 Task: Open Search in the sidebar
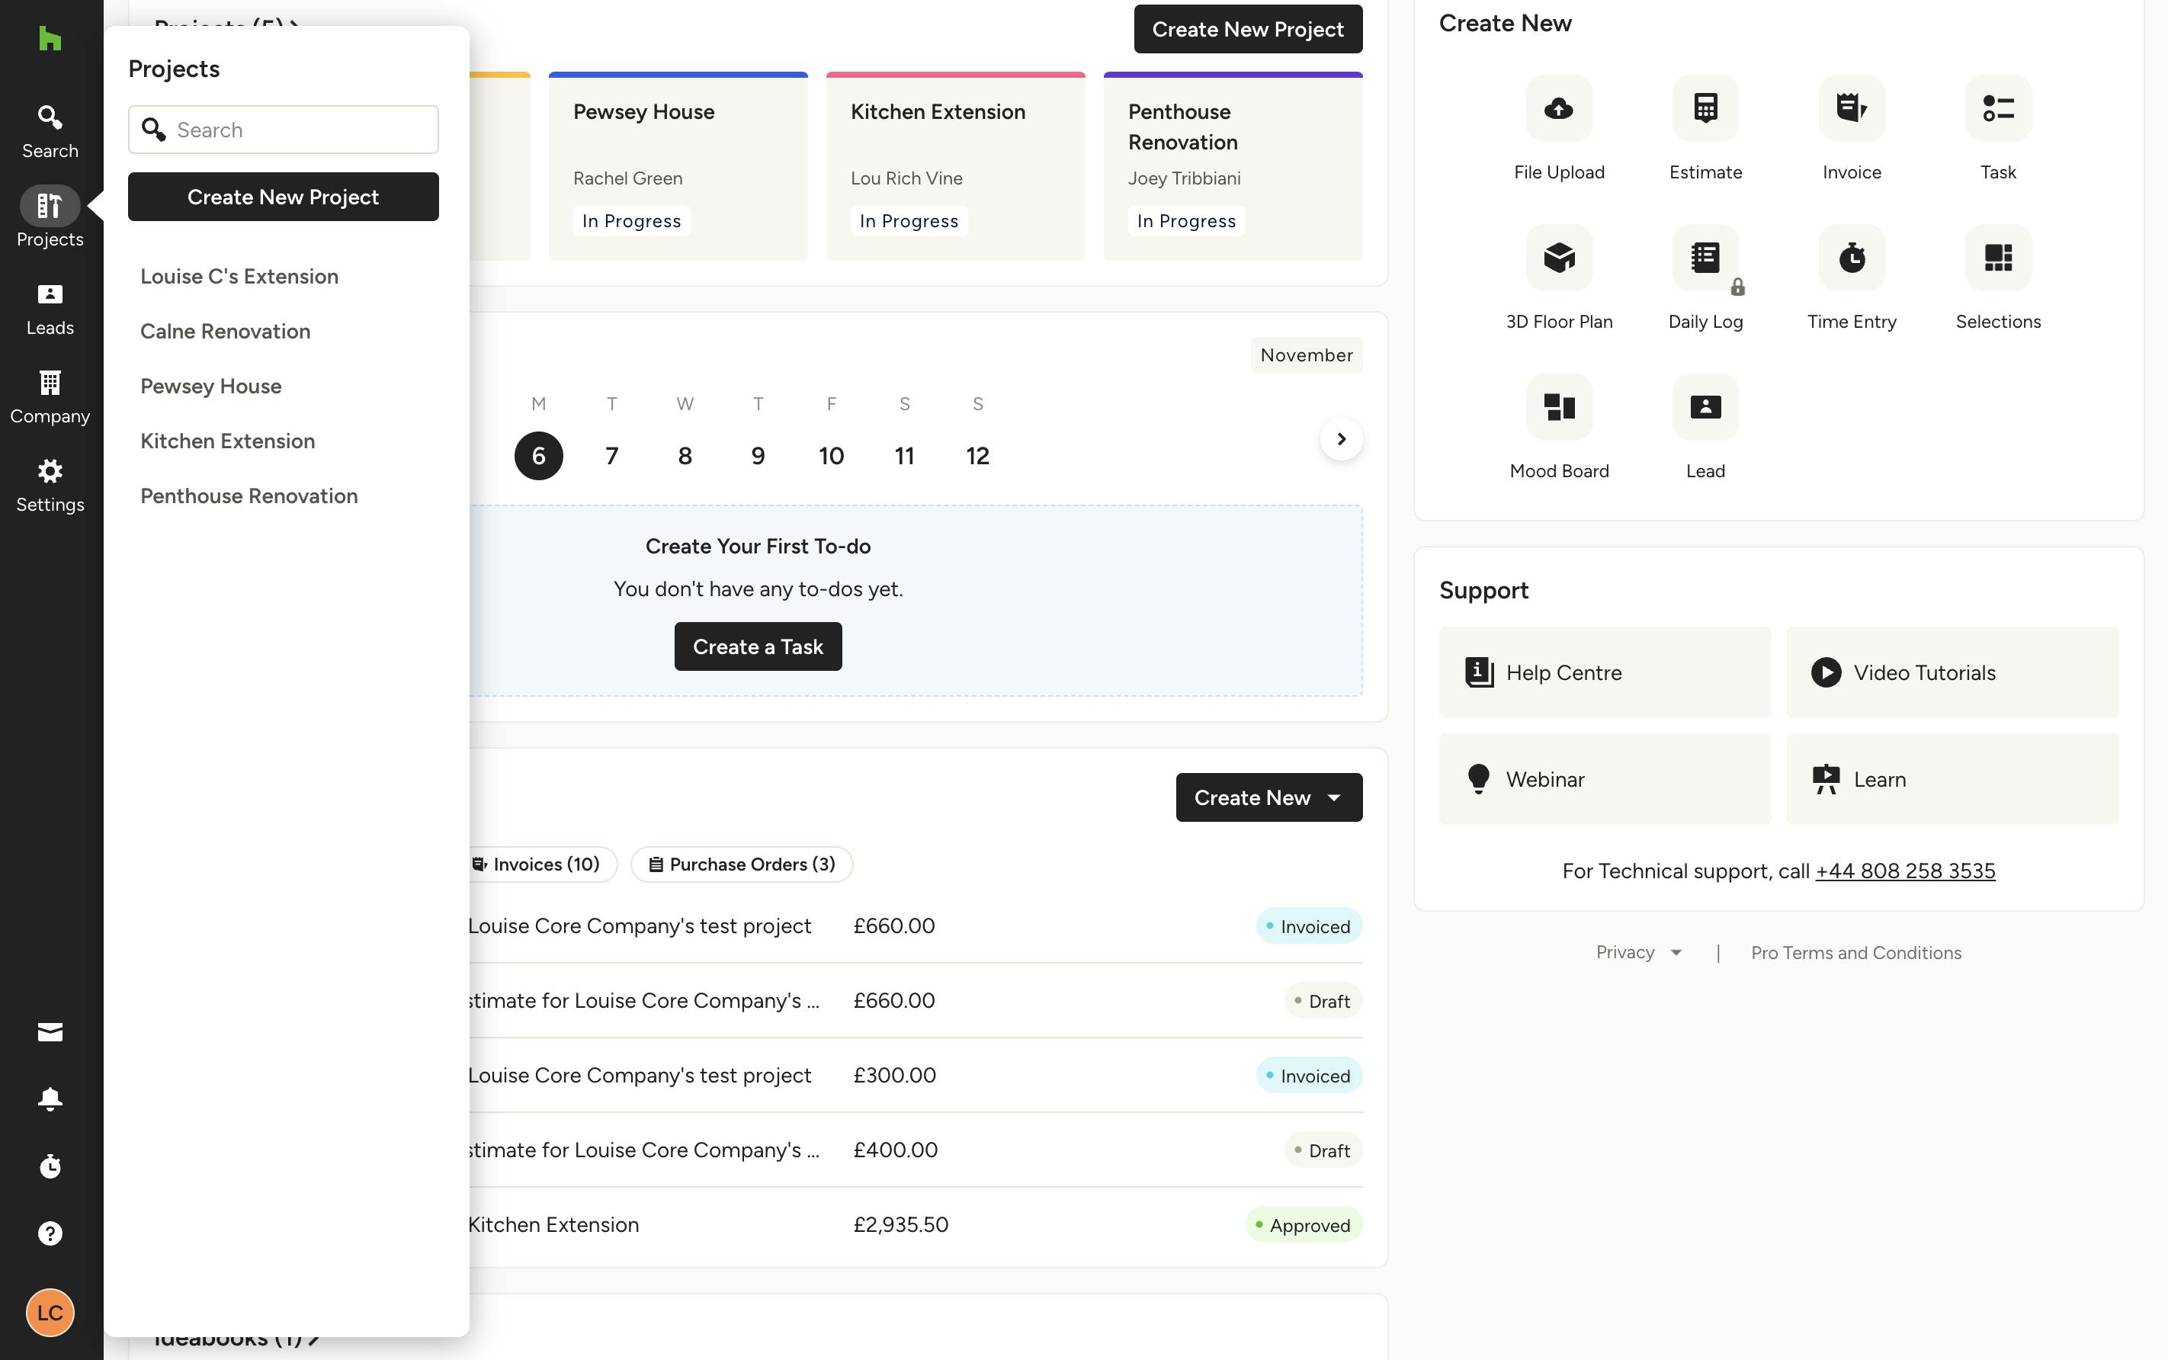50,132
